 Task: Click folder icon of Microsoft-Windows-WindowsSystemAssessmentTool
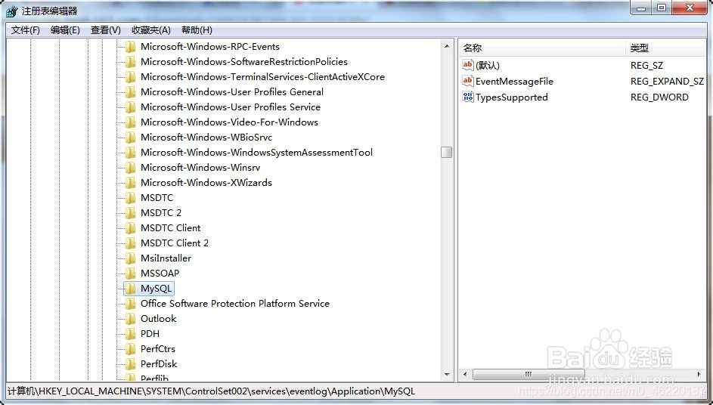pos(131,153)
